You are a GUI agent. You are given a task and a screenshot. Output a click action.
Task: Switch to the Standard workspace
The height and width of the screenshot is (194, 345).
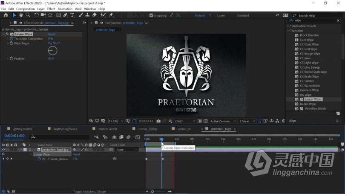243,15
